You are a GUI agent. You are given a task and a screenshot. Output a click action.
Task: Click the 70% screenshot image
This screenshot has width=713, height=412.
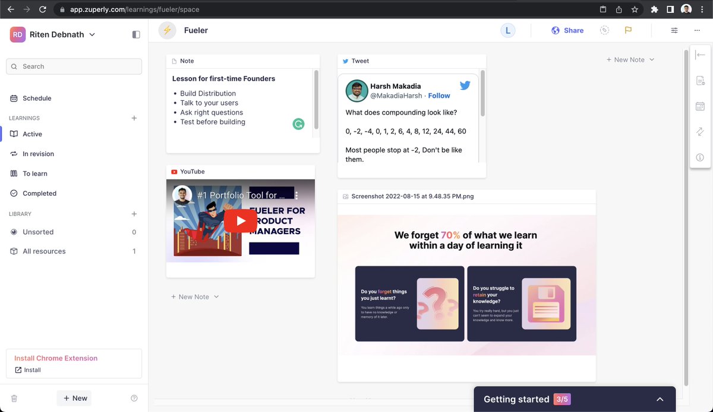coord(466,285)
